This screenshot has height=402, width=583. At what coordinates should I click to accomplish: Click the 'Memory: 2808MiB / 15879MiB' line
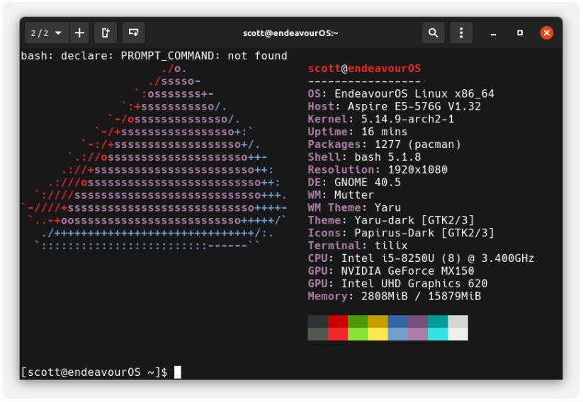tap(395, 296)
